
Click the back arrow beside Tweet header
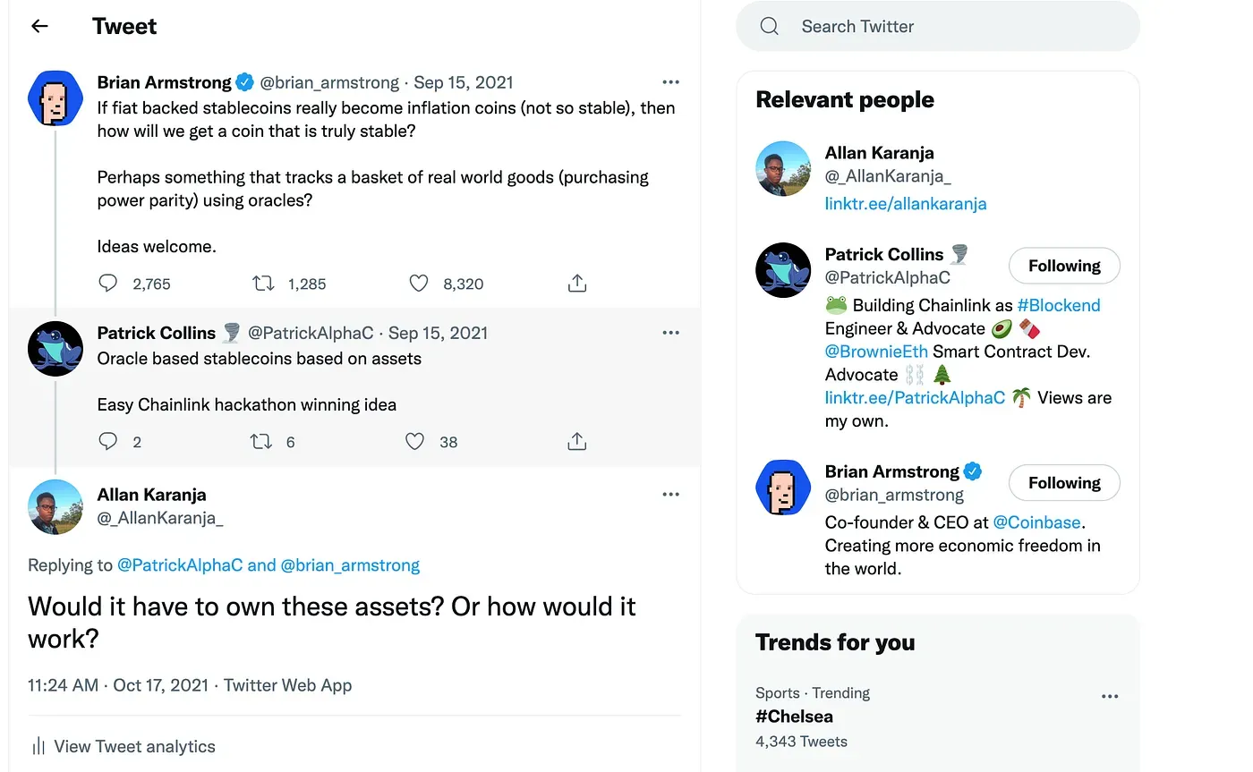(39, 26)
